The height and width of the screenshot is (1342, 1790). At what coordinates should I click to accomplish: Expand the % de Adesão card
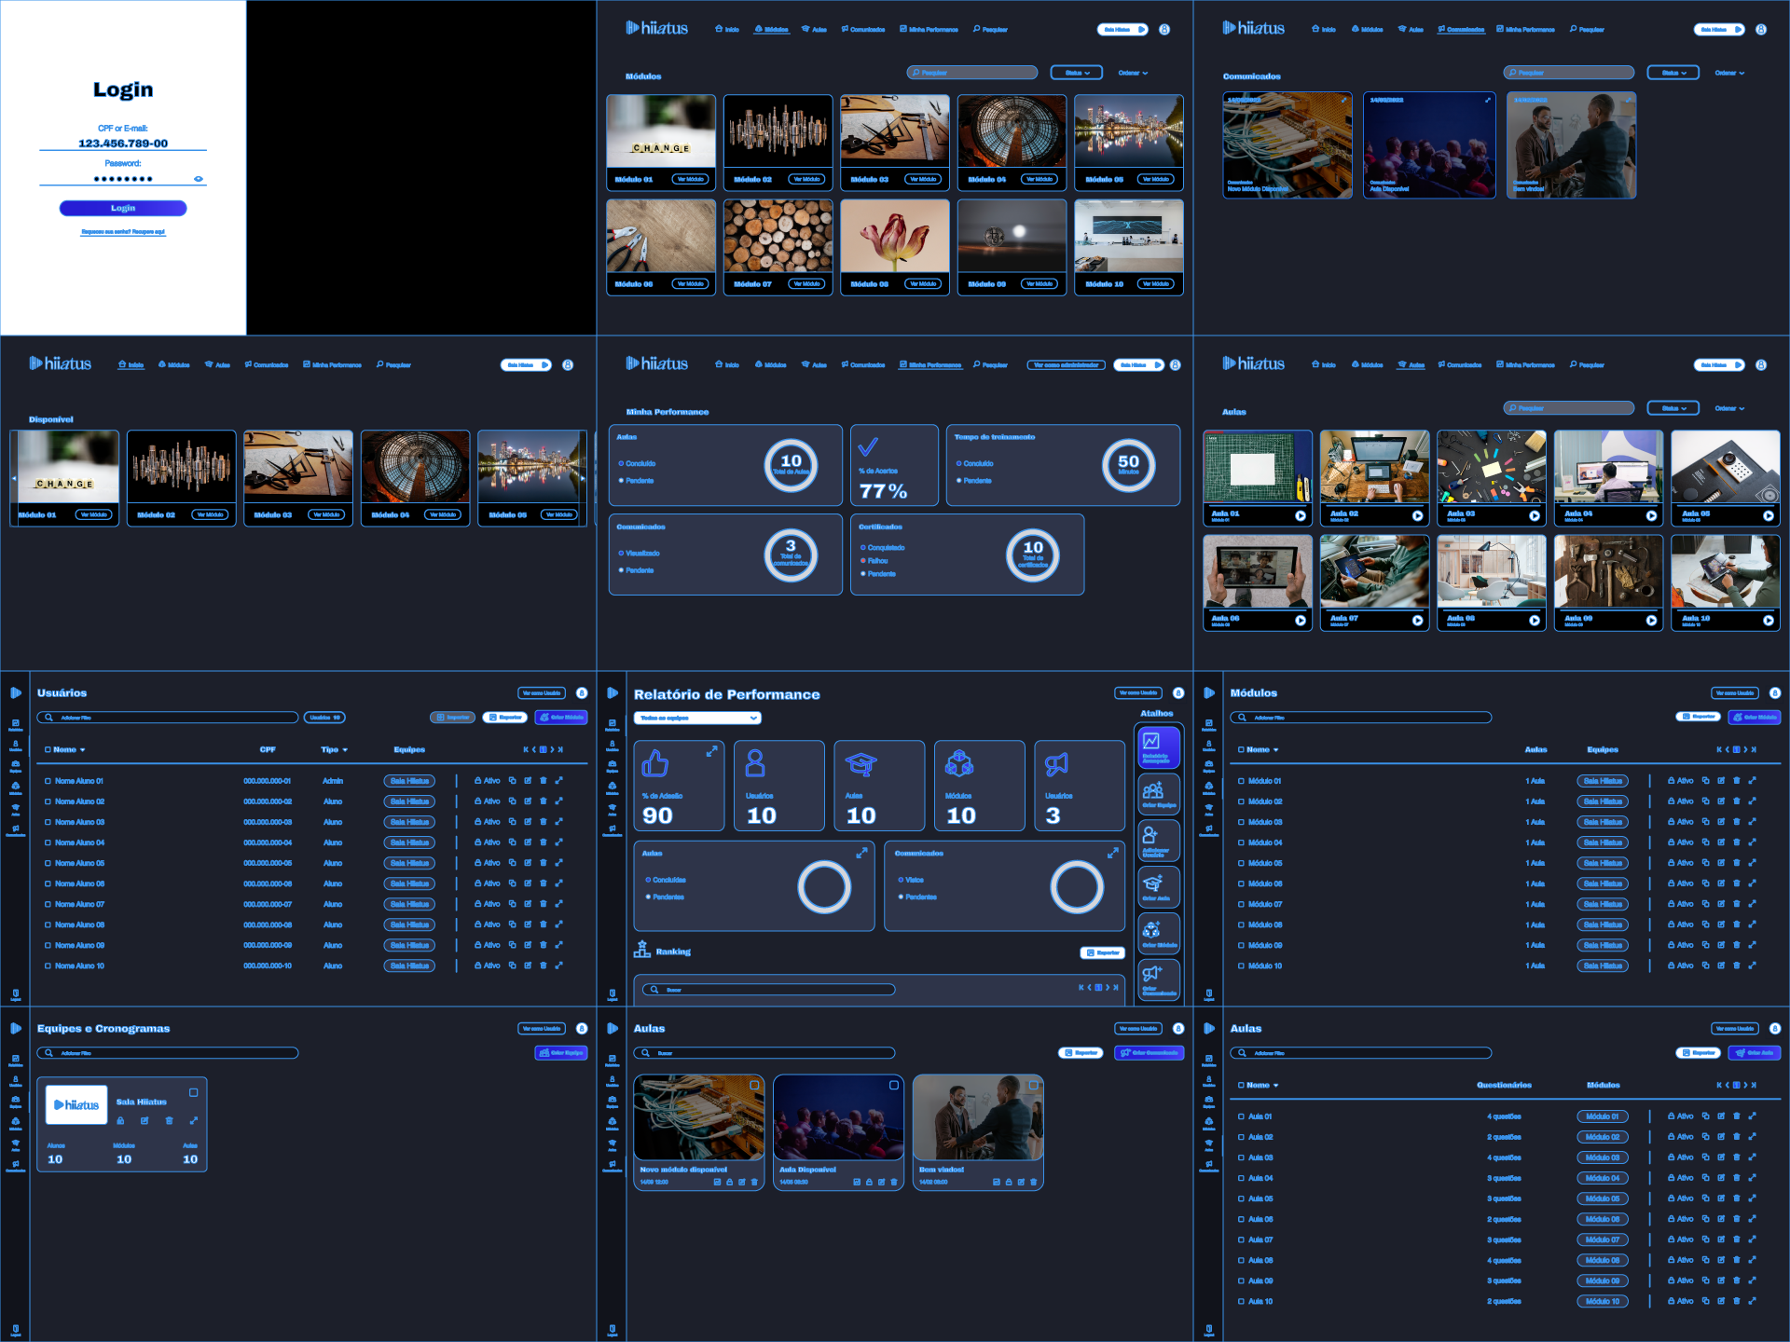point(711,751)
